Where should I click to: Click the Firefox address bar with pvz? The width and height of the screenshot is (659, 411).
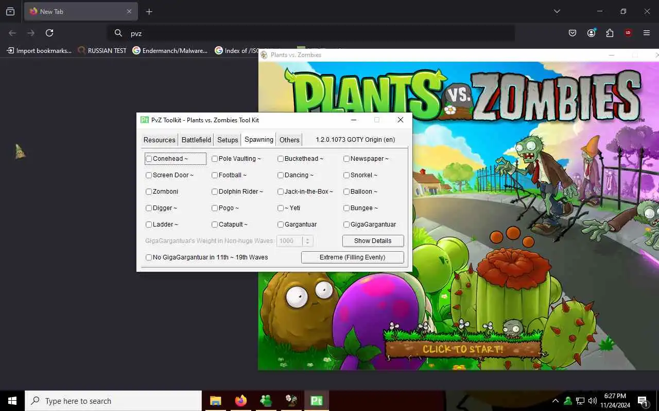pyautogui.click(x=311, y=33)
